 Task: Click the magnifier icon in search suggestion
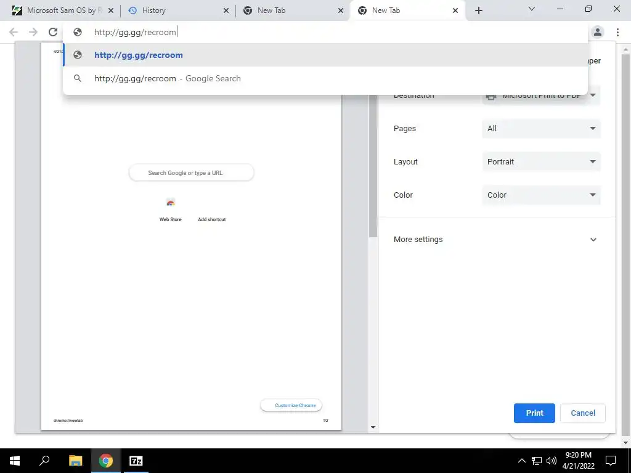tap(78, 78)
